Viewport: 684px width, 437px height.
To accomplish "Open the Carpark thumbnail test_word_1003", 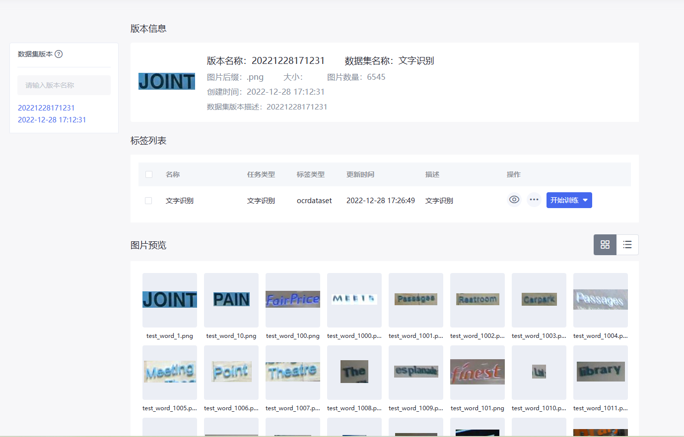I will [x=539, y=300].
